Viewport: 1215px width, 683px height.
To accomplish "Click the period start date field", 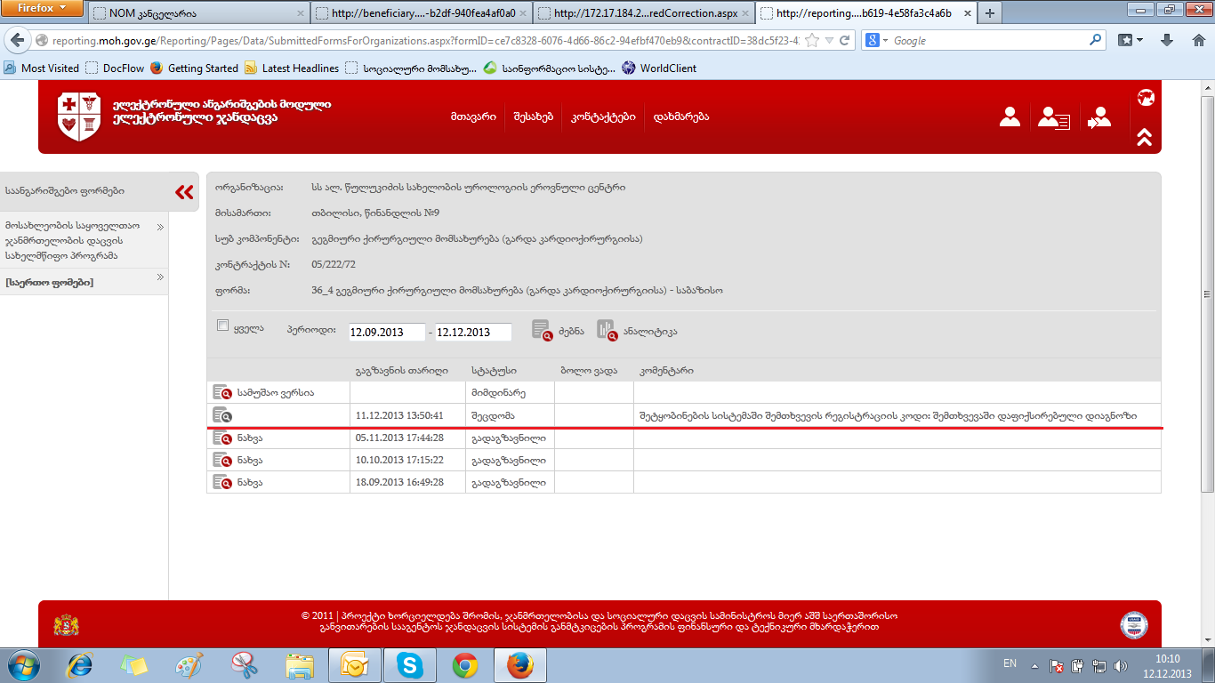I will tap(387, 332).
